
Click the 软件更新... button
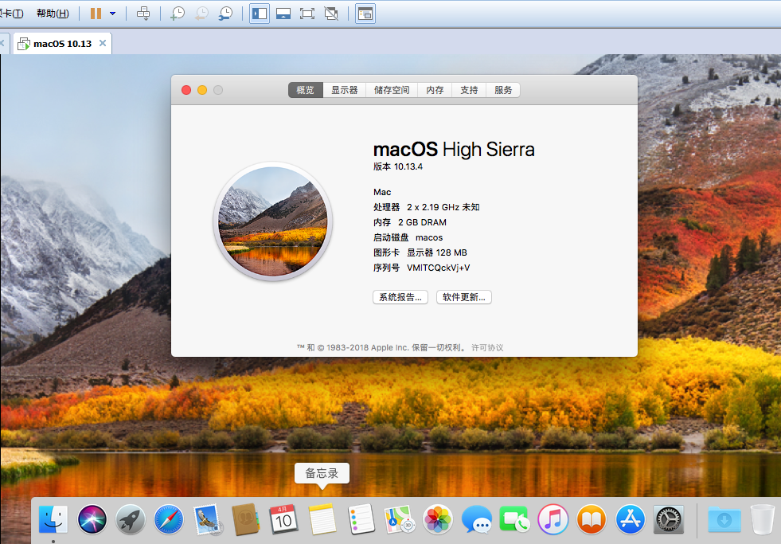tap(463, 297)
